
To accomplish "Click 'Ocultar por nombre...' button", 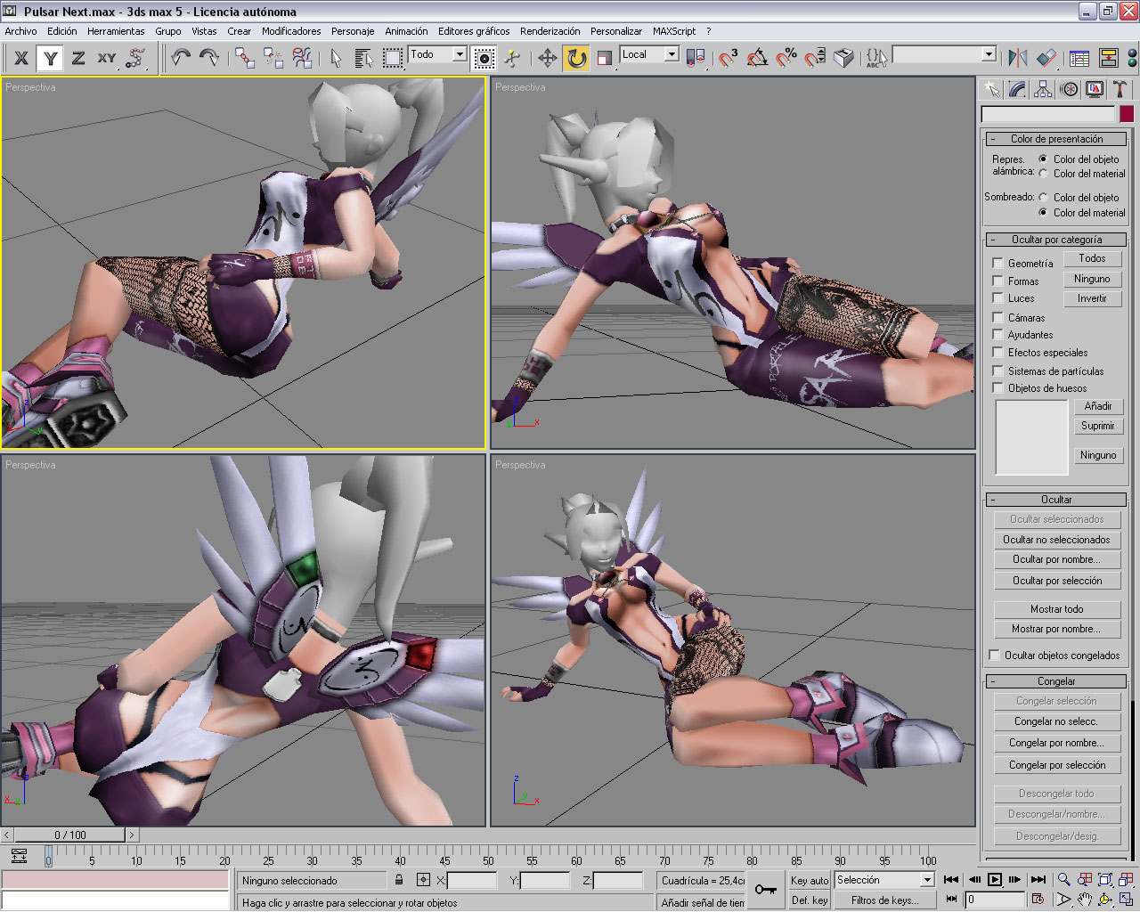I will point(1057,559).
